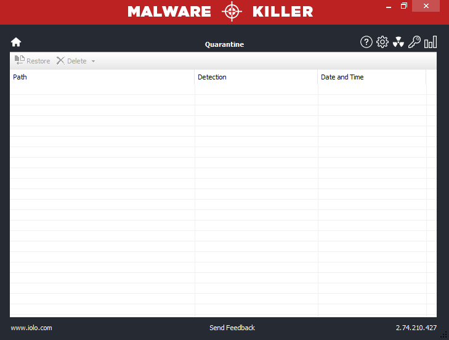Sort by the Path column header
The image size is (449, 340).
(102, 77)
